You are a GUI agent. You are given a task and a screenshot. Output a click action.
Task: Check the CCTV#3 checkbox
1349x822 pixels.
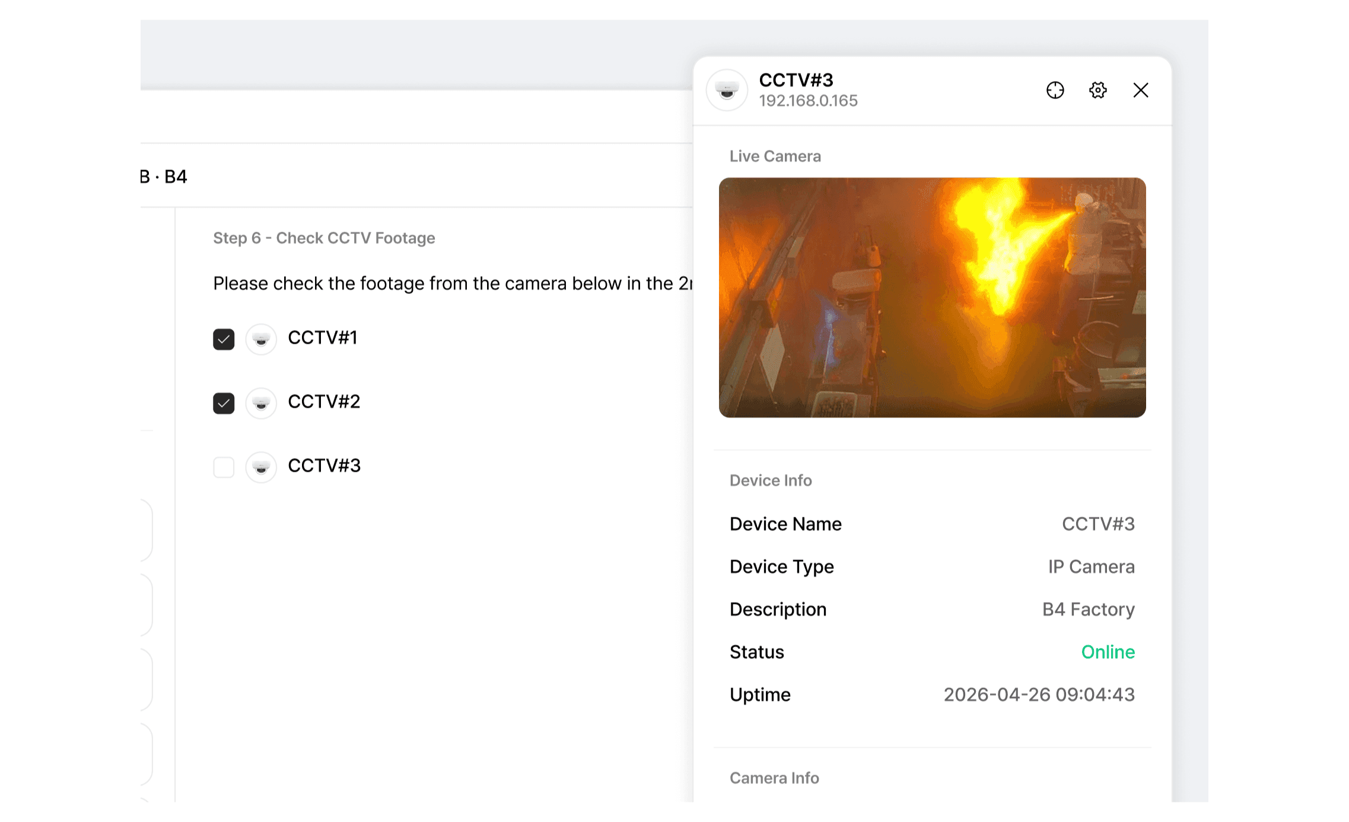(224, 467)
